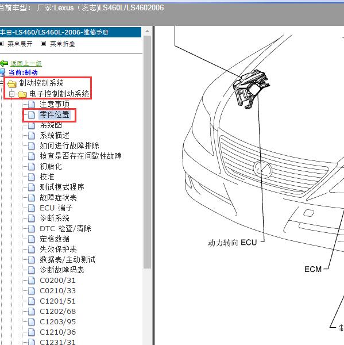344x345 pixels.
Task: Open fault code C1202/68
Action: [x=58, y=311]
